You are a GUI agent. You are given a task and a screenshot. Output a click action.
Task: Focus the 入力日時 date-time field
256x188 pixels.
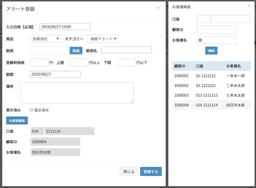65,27
